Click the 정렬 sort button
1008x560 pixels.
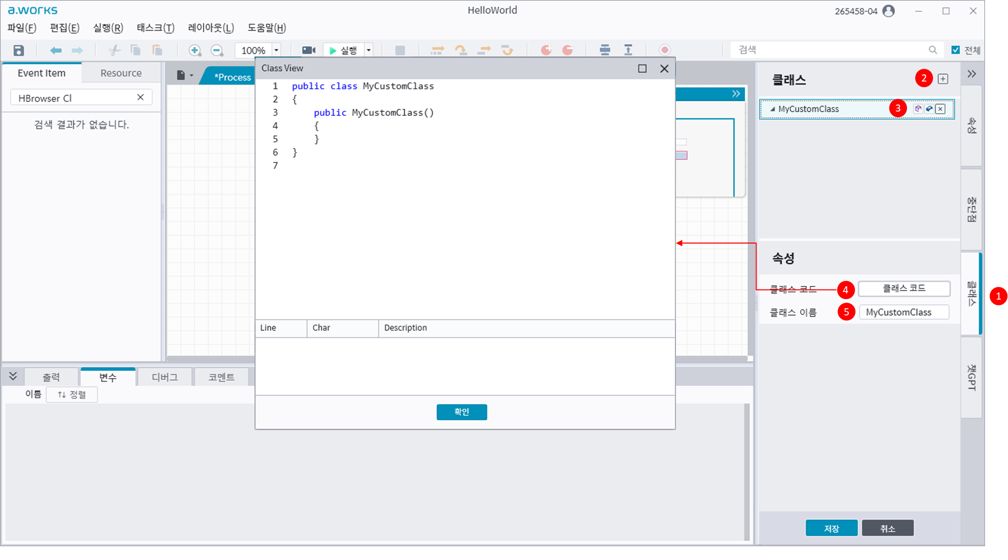[71, 394]
